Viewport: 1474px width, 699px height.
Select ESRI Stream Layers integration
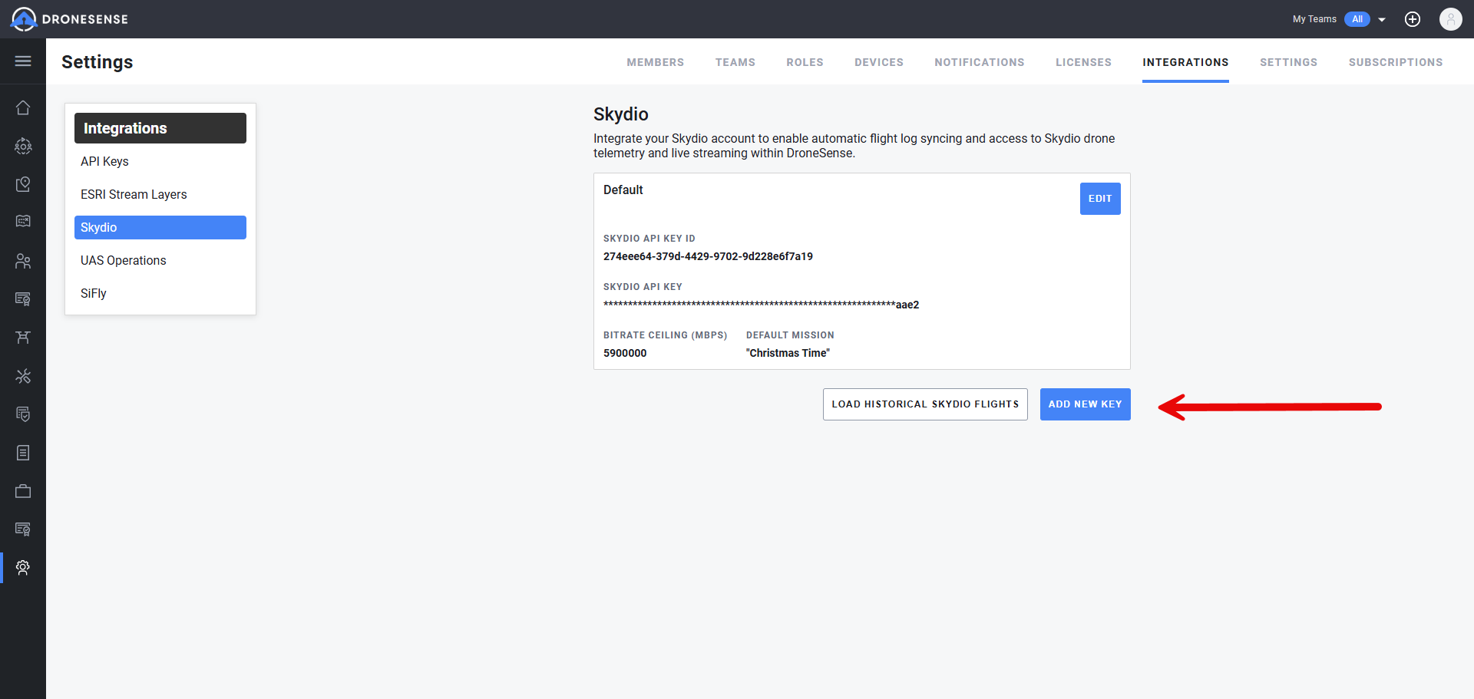(160, 194)
